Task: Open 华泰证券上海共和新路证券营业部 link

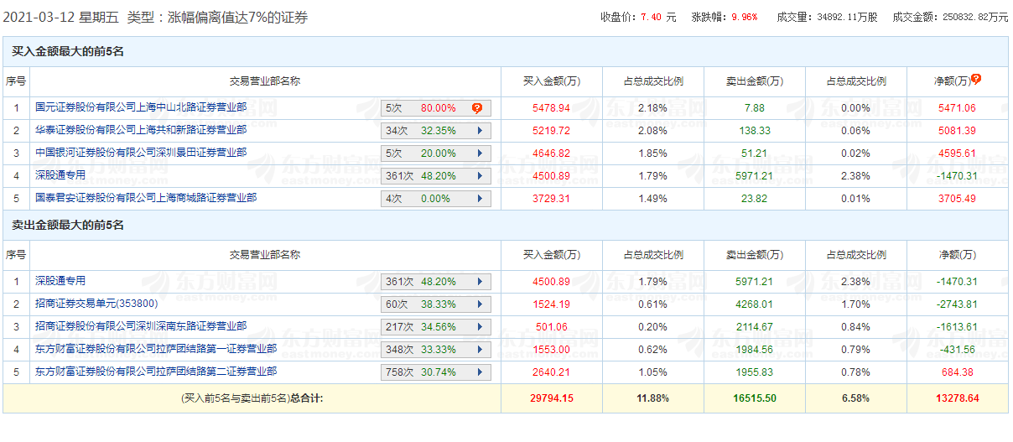Action: [x=141, y=130]
